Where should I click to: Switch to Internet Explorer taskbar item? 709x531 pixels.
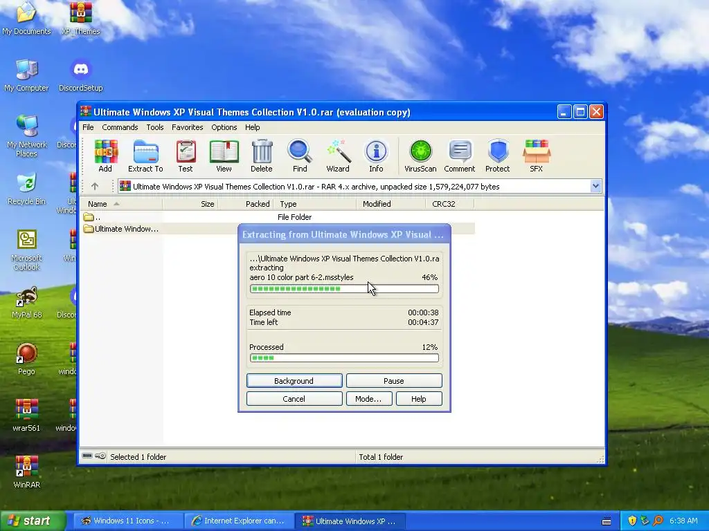[x=238, y=521]
